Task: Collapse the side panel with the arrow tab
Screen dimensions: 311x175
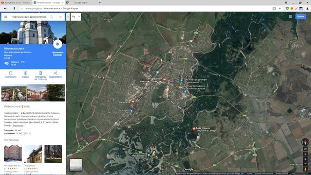Action: (x=68, y=17)
